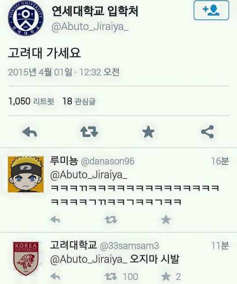View the 18 관심글 list
The height and width of the screenshot is (284, 237).
79,101
